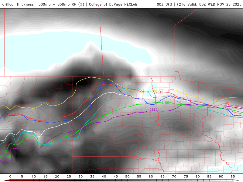
Task: Click the purple 2560 contour label
Action: pyautogui.click(x=154, y=110)
